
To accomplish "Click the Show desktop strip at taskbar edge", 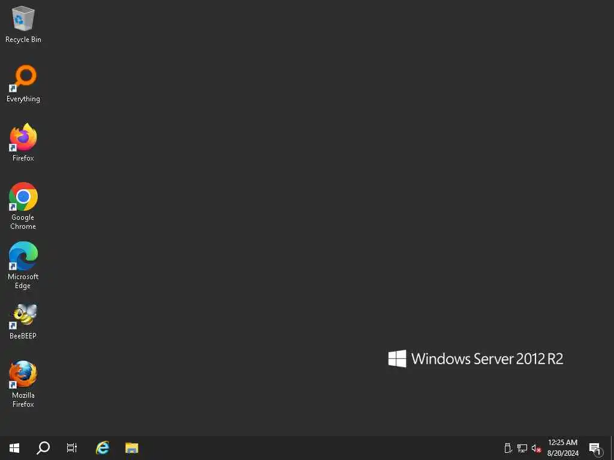I will click(x=612, y=448).
